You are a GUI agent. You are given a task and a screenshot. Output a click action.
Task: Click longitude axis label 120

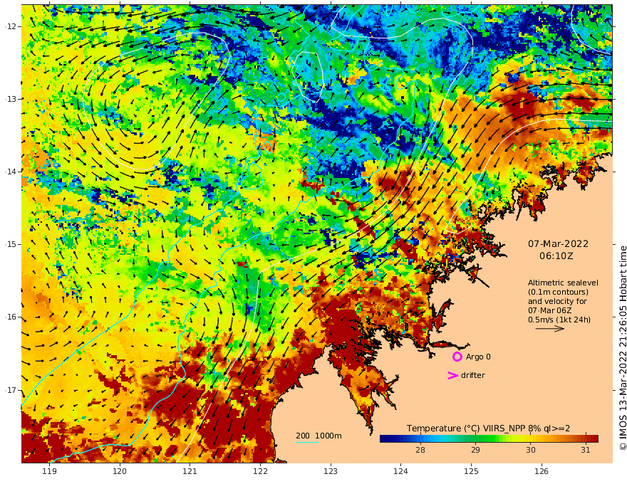[x=120, y=471]
